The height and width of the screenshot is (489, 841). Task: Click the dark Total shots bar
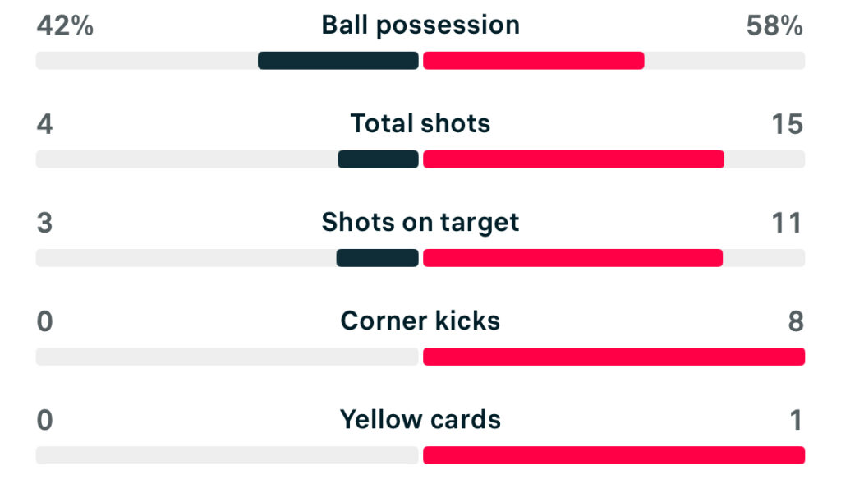[378, 159]
